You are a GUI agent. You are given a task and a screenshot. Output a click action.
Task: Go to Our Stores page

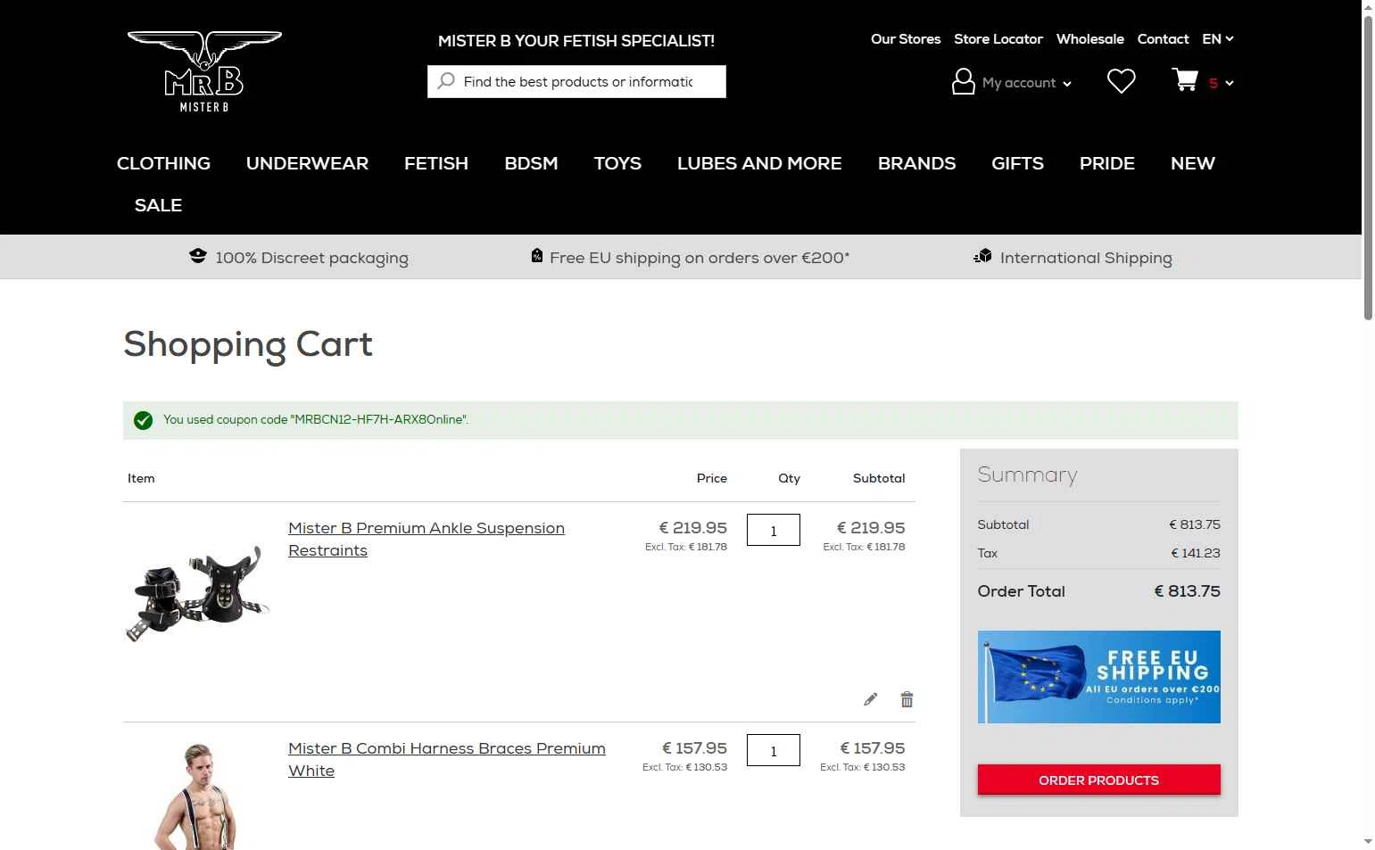[x=906, y=39]
